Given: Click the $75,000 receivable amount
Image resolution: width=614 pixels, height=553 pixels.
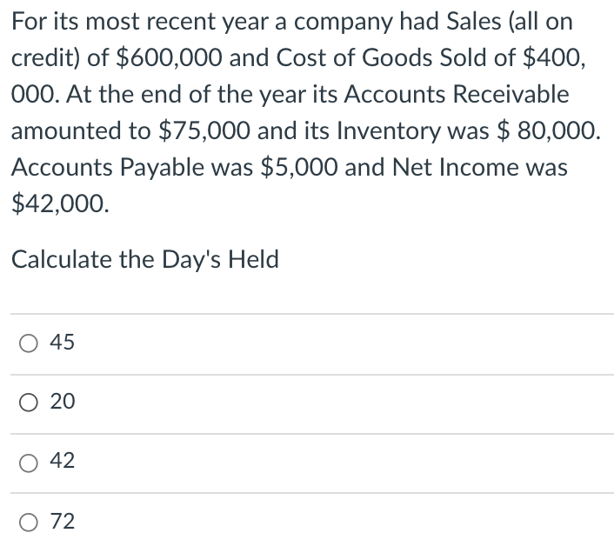Looking at the screenshot, I should (204, 130).
